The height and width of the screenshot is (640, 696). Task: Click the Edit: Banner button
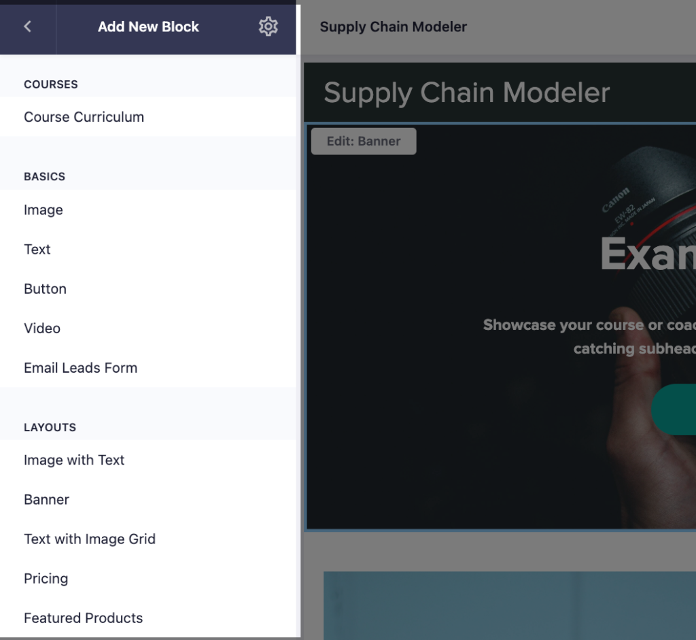(x=364, y=141)
